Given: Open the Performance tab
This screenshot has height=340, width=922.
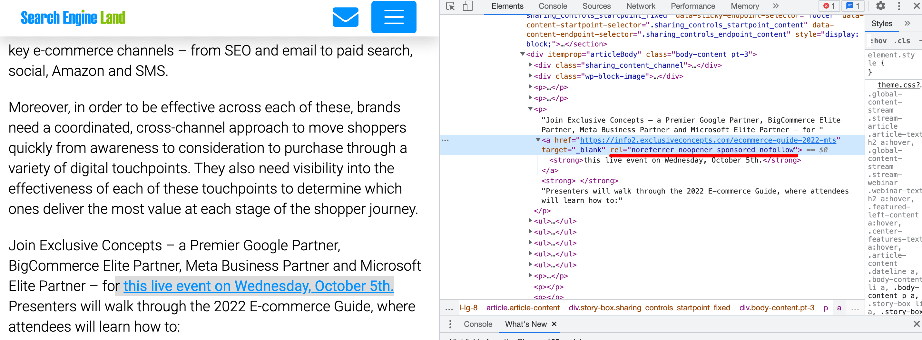Looking at the screenshot, I should click(x=692, y=6).
